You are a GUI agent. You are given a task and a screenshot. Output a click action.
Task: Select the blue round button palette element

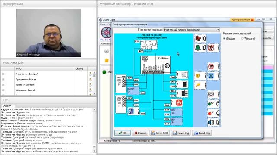[213, 76]
